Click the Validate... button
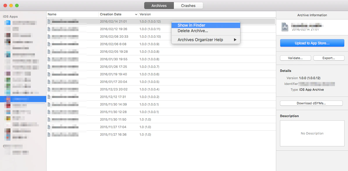The image size is (348, 171). [295, 58]
